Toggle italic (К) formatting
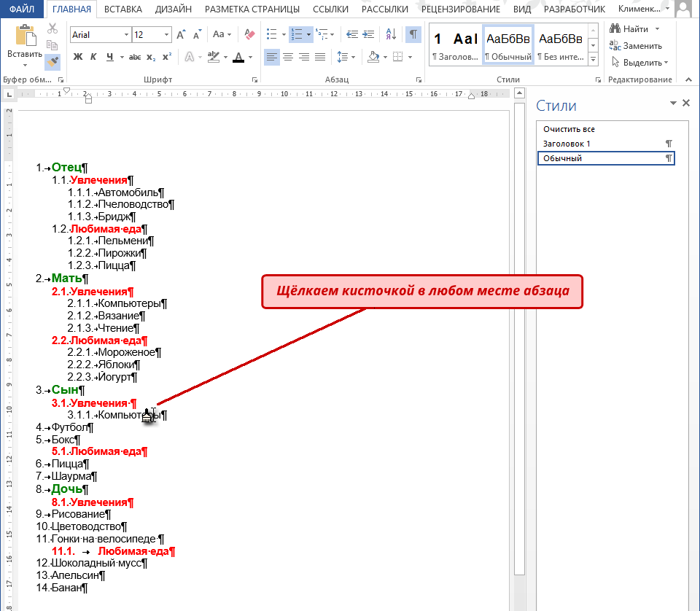Image resolution: width=700 pixels, height=611 pixels. click(x=93, y=57)
